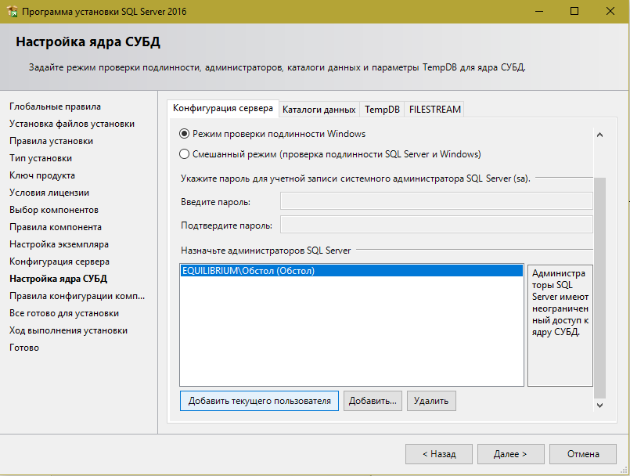
Task: Select Windows authentication mode radio button
Action: click(x=184, y=134)
